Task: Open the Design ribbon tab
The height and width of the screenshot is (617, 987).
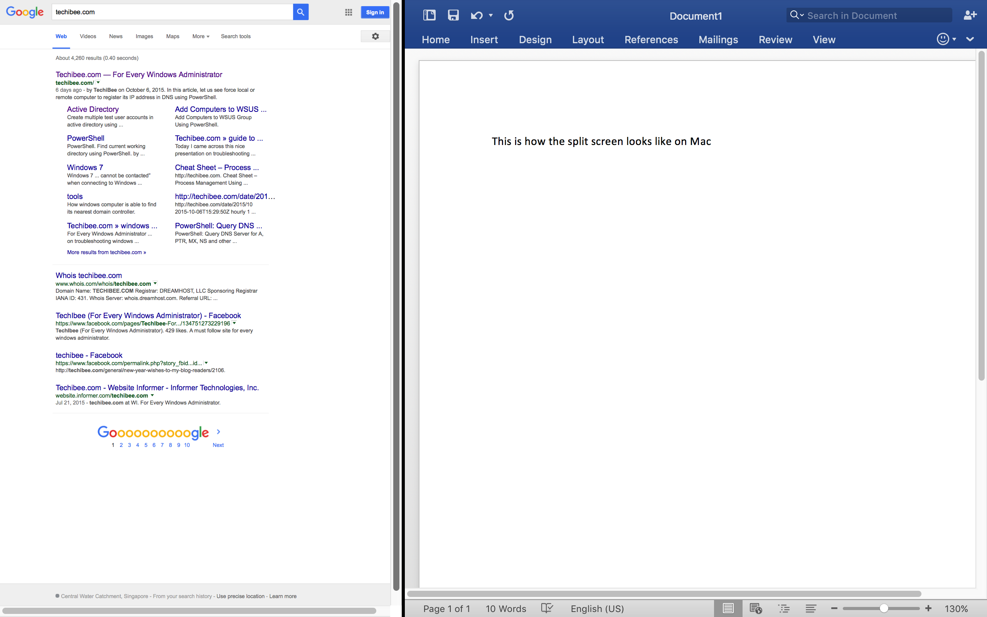Action: pyautogui.click(x=535, y=40)
